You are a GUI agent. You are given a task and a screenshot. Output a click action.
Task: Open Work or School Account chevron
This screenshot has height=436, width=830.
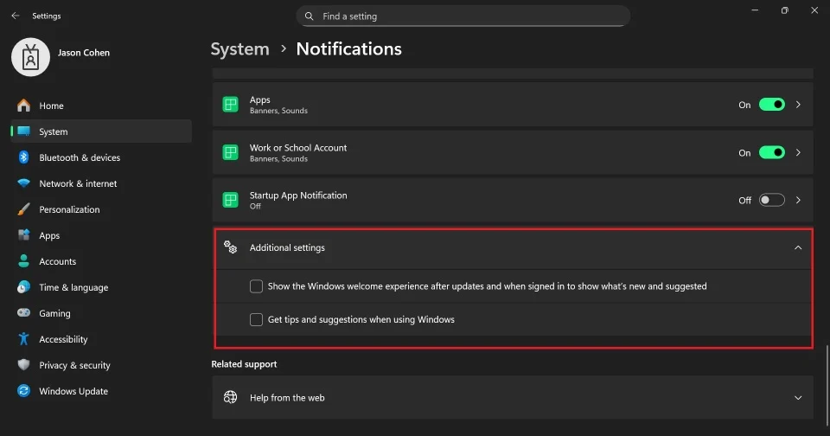(x=798, y=152)
